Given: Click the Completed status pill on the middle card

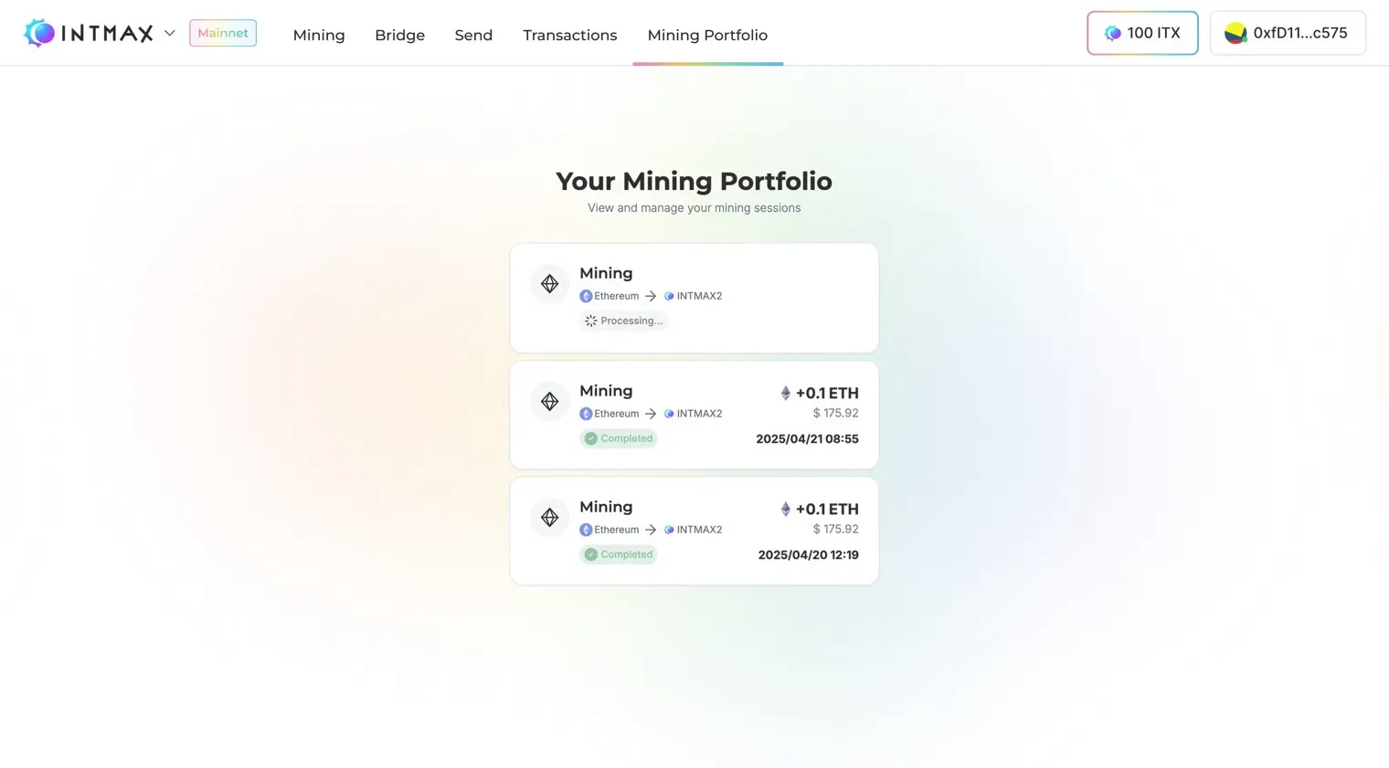Looking at the screenshot, I should [618, 438].
